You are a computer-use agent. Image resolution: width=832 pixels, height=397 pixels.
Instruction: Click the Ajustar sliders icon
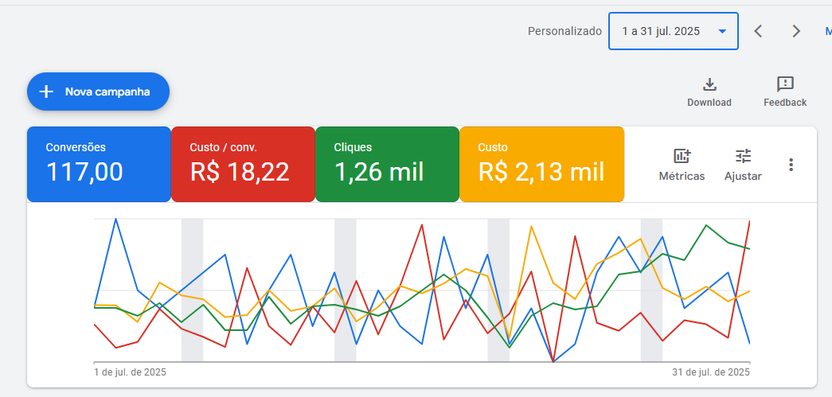point(743,156)
